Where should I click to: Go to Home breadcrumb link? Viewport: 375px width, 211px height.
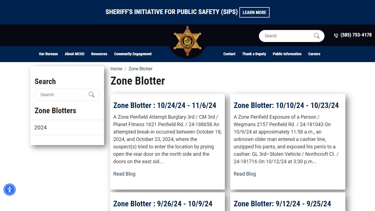[x=116, y=69]
